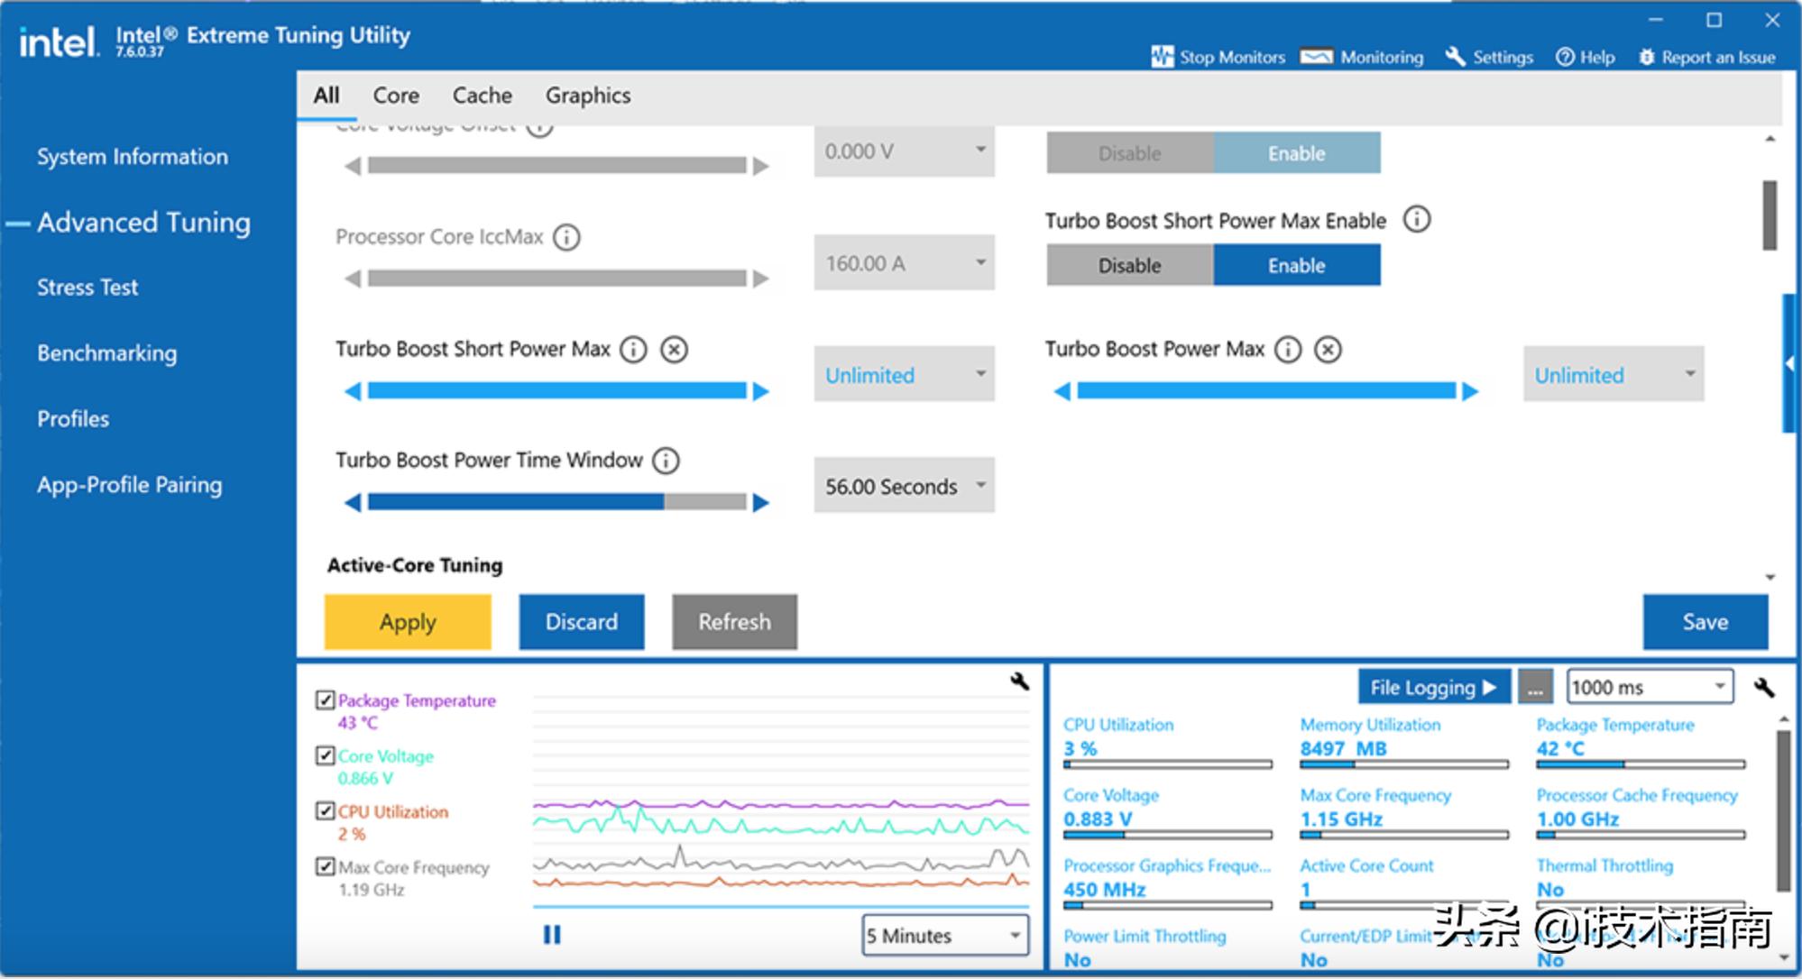This screenshot has width=1802, height=979.
Task: Click reset X icon beside Turbo Boost Power Max
Action: 1328,350
